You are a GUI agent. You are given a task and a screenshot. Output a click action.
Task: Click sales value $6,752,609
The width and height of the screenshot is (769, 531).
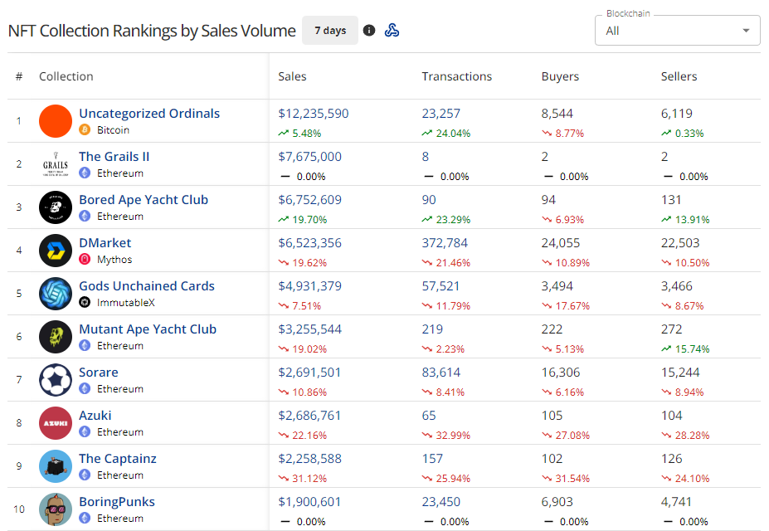(x=310, y=200)
